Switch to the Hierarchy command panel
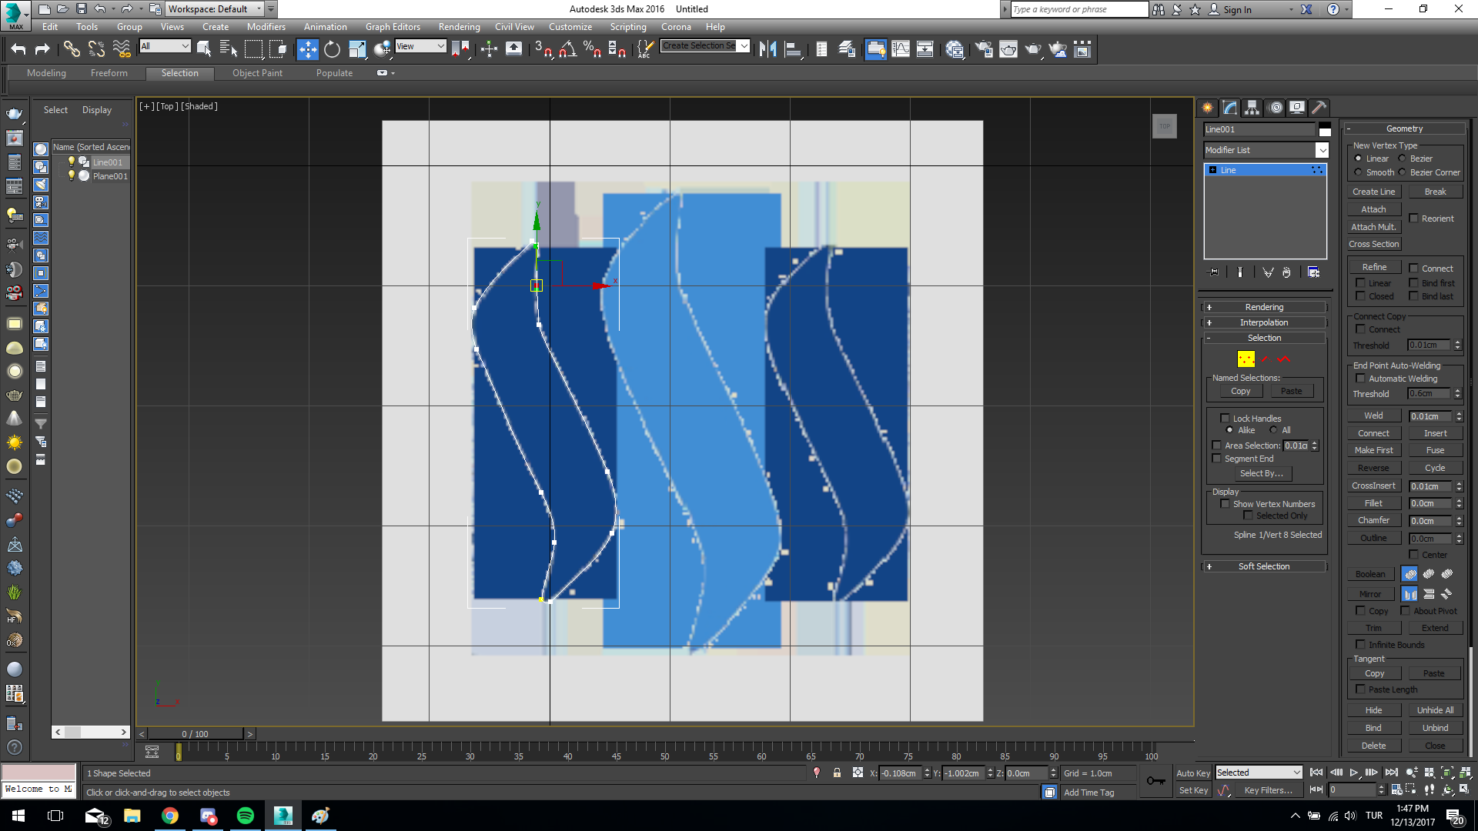Image resolution: width=1478 pixels, height=831 pixels. tap(1252, 108)
